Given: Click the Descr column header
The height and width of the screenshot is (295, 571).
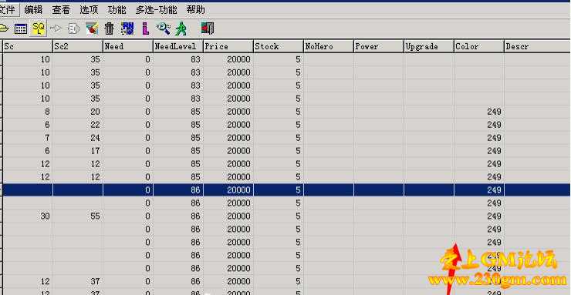Looking at the screenshot, I should point(538,46).
